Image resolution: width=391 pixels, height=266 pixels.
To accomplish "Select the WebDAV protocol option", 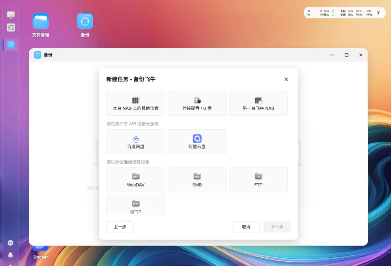I will 135,180.
